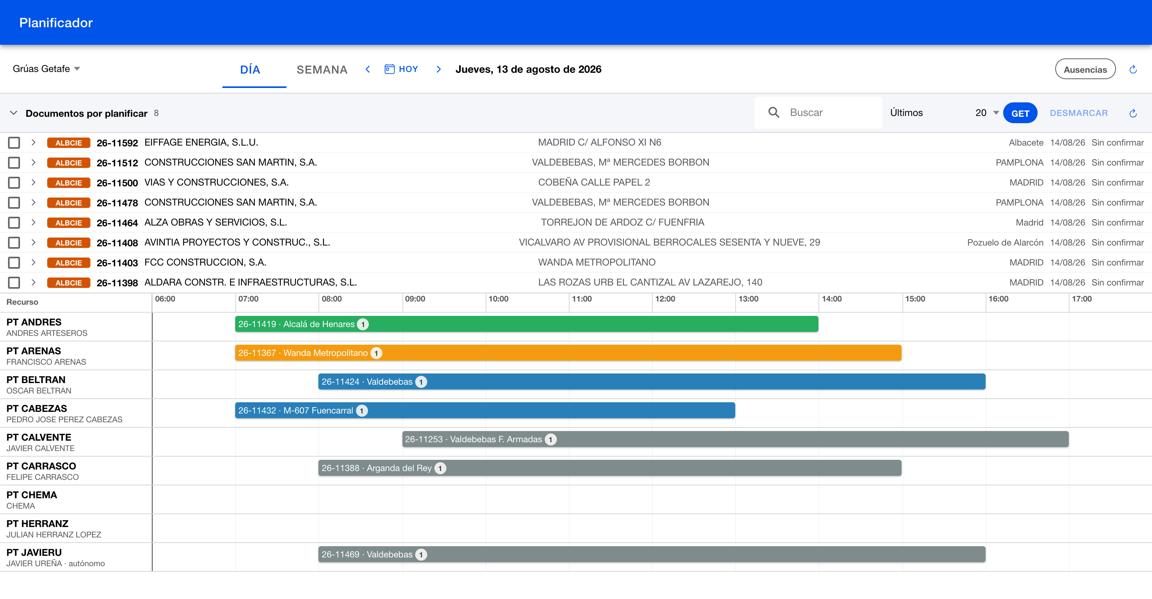1152x599 pixels.
Task: Select the DÍA tab
Action: 254,70
